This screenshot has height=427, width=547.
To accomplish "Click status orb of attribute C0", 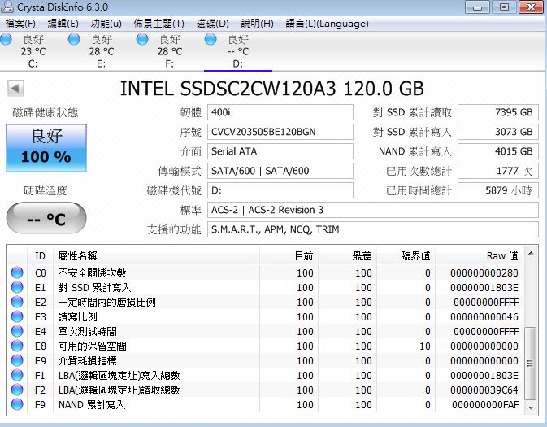I will [17, 272].
